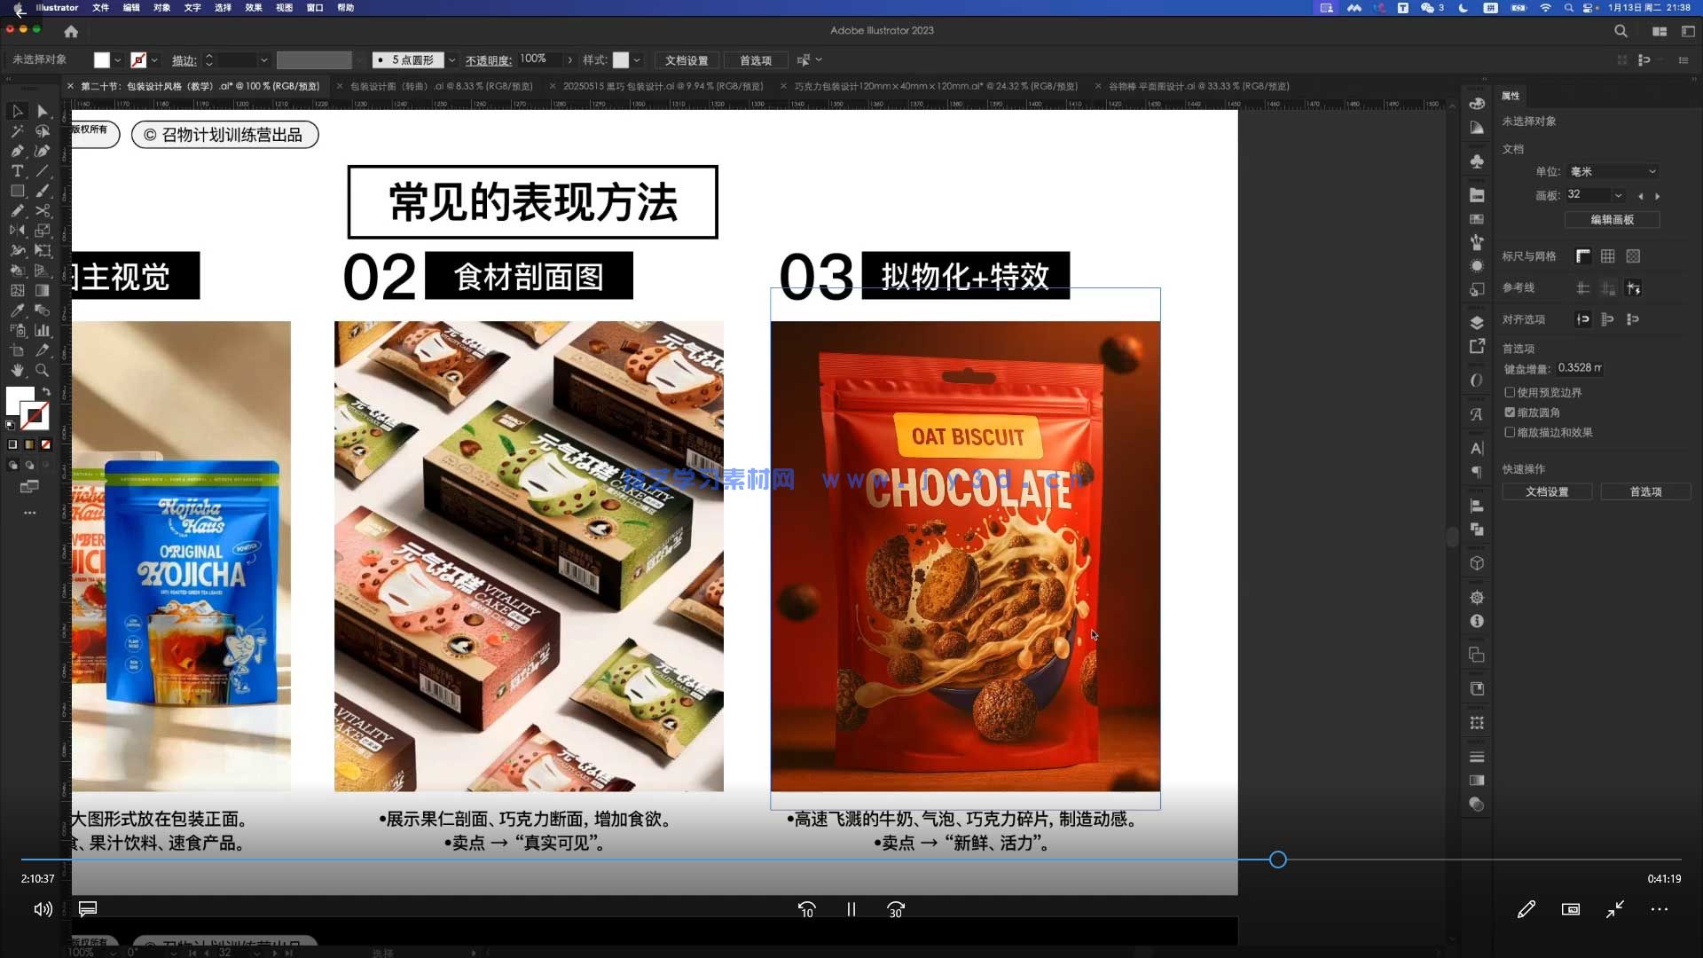Check 使用预览边界 in preferences section
This screenshot has width=1703, height=958.
[1510, 391]
